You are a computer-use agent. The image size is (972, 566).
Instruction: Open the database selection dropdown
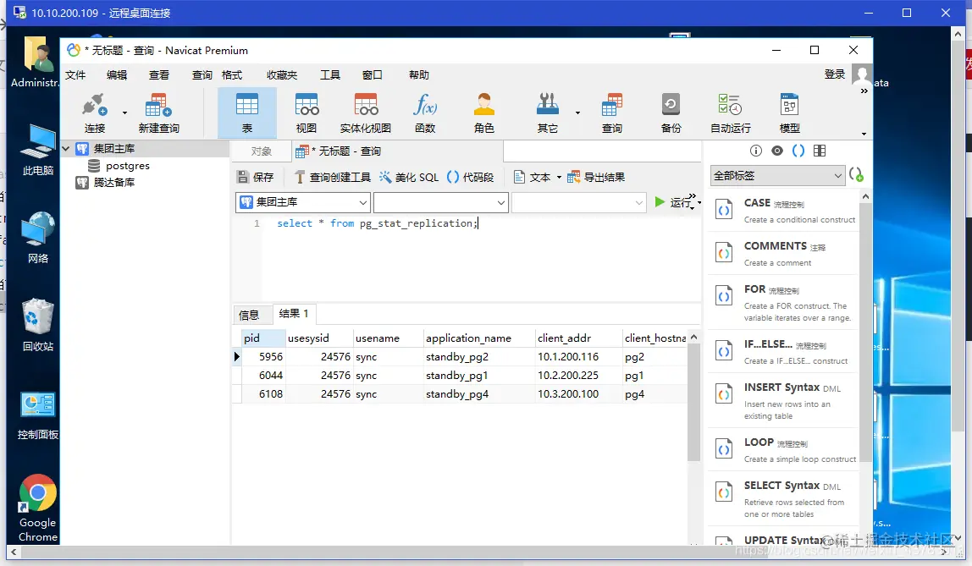point(441,202)
